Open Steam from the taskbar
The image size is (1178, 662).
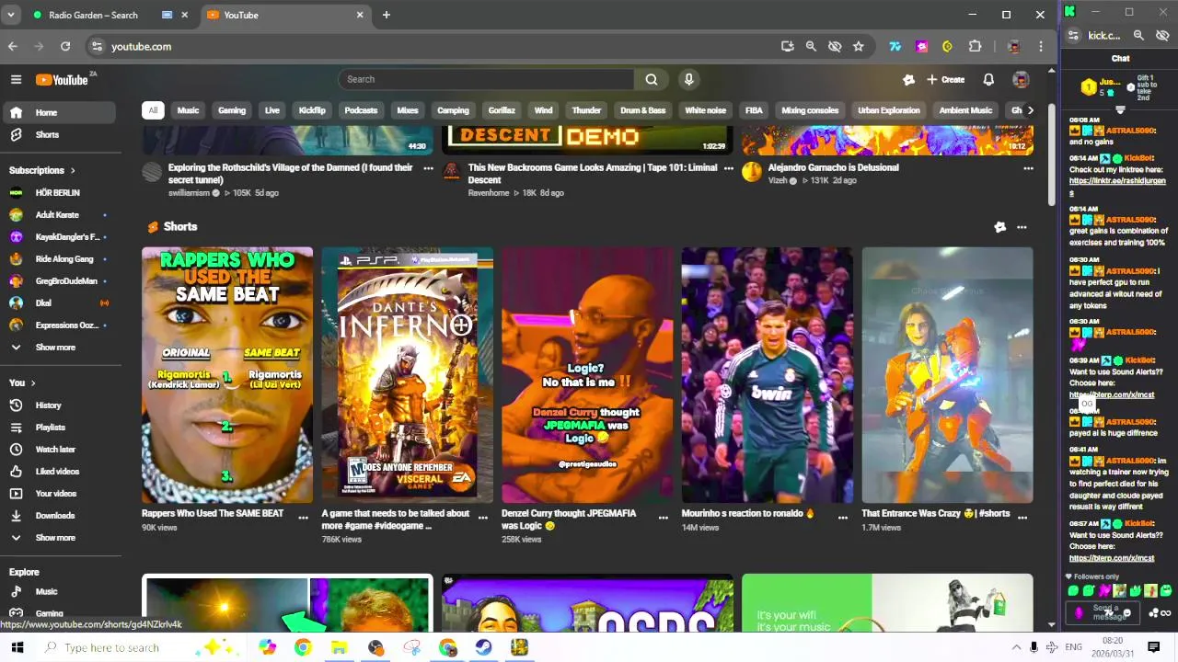tap(483, 647)
